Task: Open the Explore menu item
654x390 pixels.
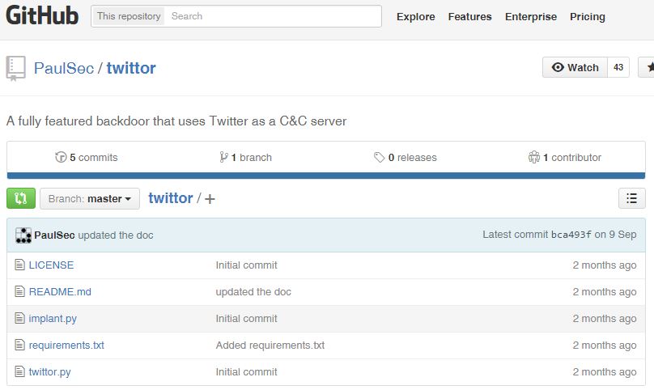Action: [415, 17]
